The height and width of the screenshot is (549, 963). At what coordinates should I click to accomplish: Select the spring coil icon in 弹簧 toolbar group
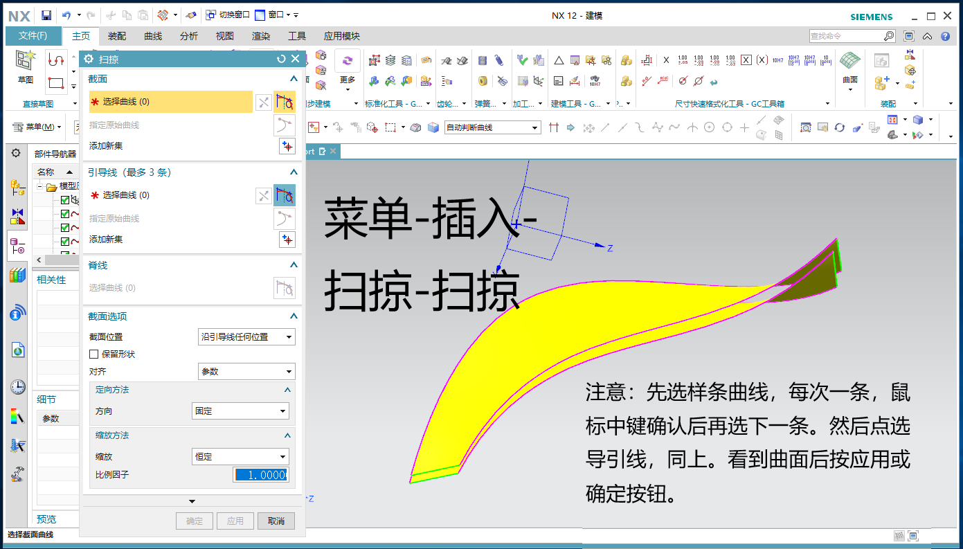[x=483, y=60]
